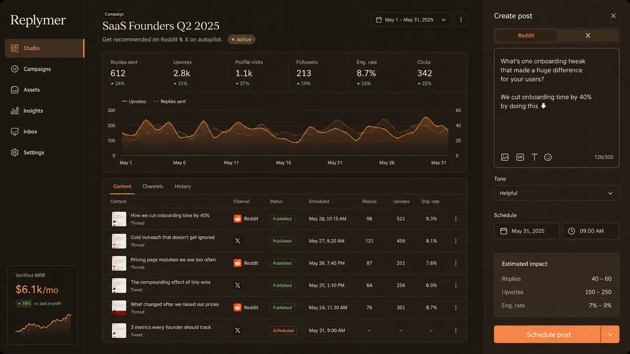
Task: Insert a GIF into the post
Action: [x=520, y=157]
